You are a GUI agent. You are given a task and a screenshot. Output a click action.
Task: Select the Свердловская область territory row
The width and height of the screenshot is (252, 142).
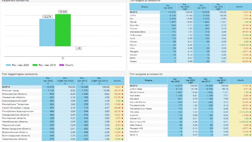tap(63, 115)
